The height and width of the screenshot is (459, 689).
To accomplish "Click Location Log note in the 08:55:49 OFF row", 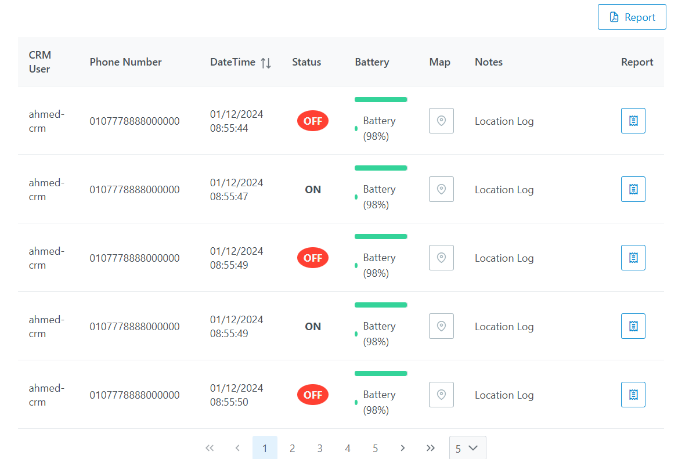I will tap(504, 258).
